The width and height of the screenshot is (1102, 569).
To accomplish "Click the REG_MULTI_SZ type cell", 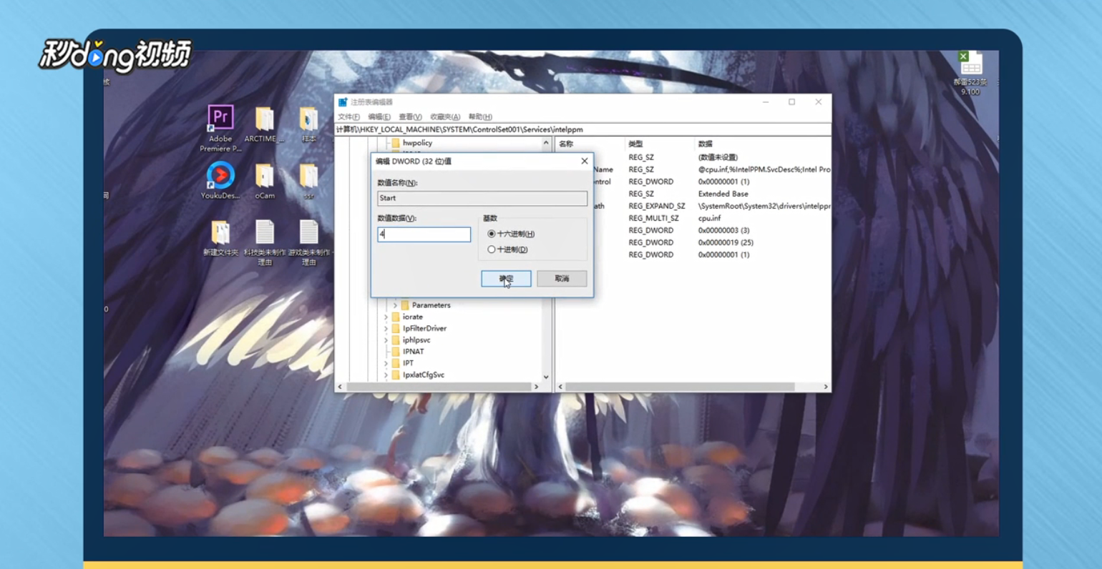I will click(653, 218).
